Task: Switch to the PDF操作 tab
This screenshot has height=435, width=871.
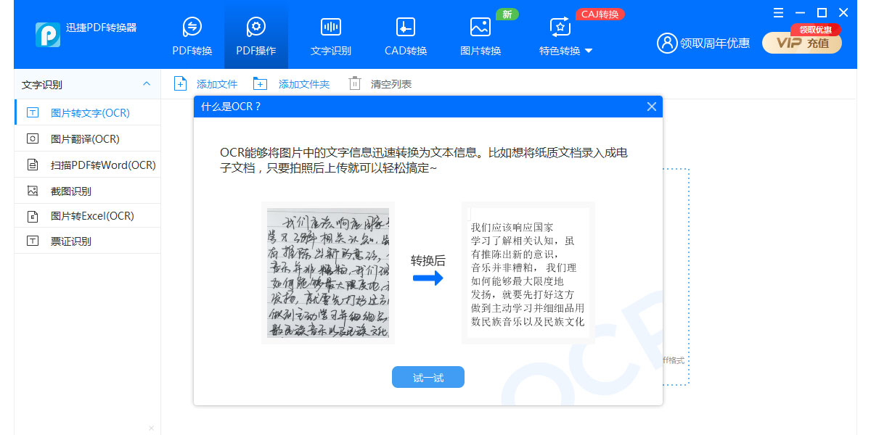Action: [256, 35]
